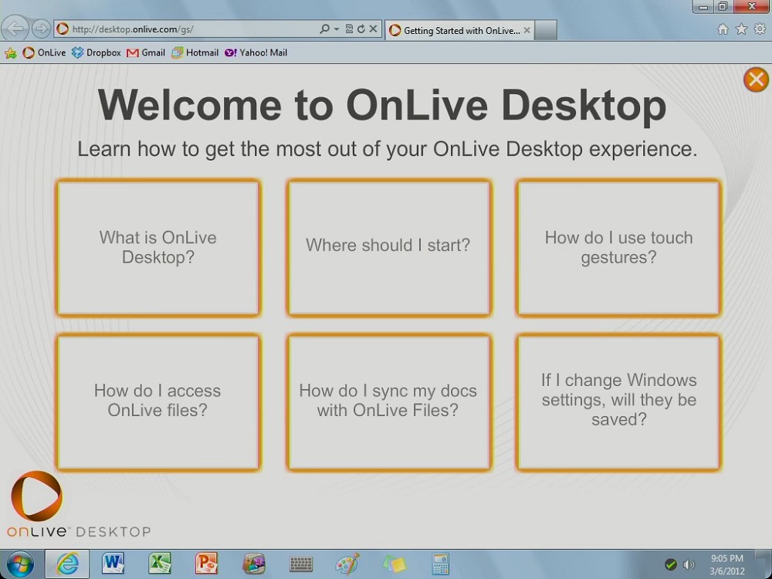
Task: Click the browser Back arrow button
Action: pos(15,29)
